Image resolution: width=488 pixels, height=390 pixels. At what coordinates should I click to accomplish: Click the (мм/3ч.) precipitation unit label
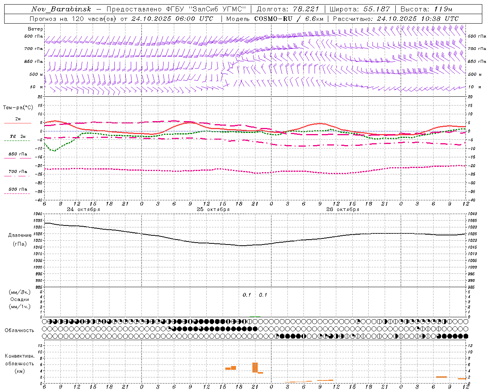tap(20, 292)
